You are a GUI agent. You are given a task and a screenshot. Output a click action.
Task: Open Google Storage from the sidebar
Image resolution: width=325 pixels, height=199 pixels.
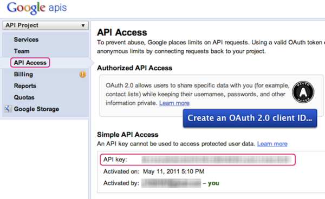tap(36, 109)
